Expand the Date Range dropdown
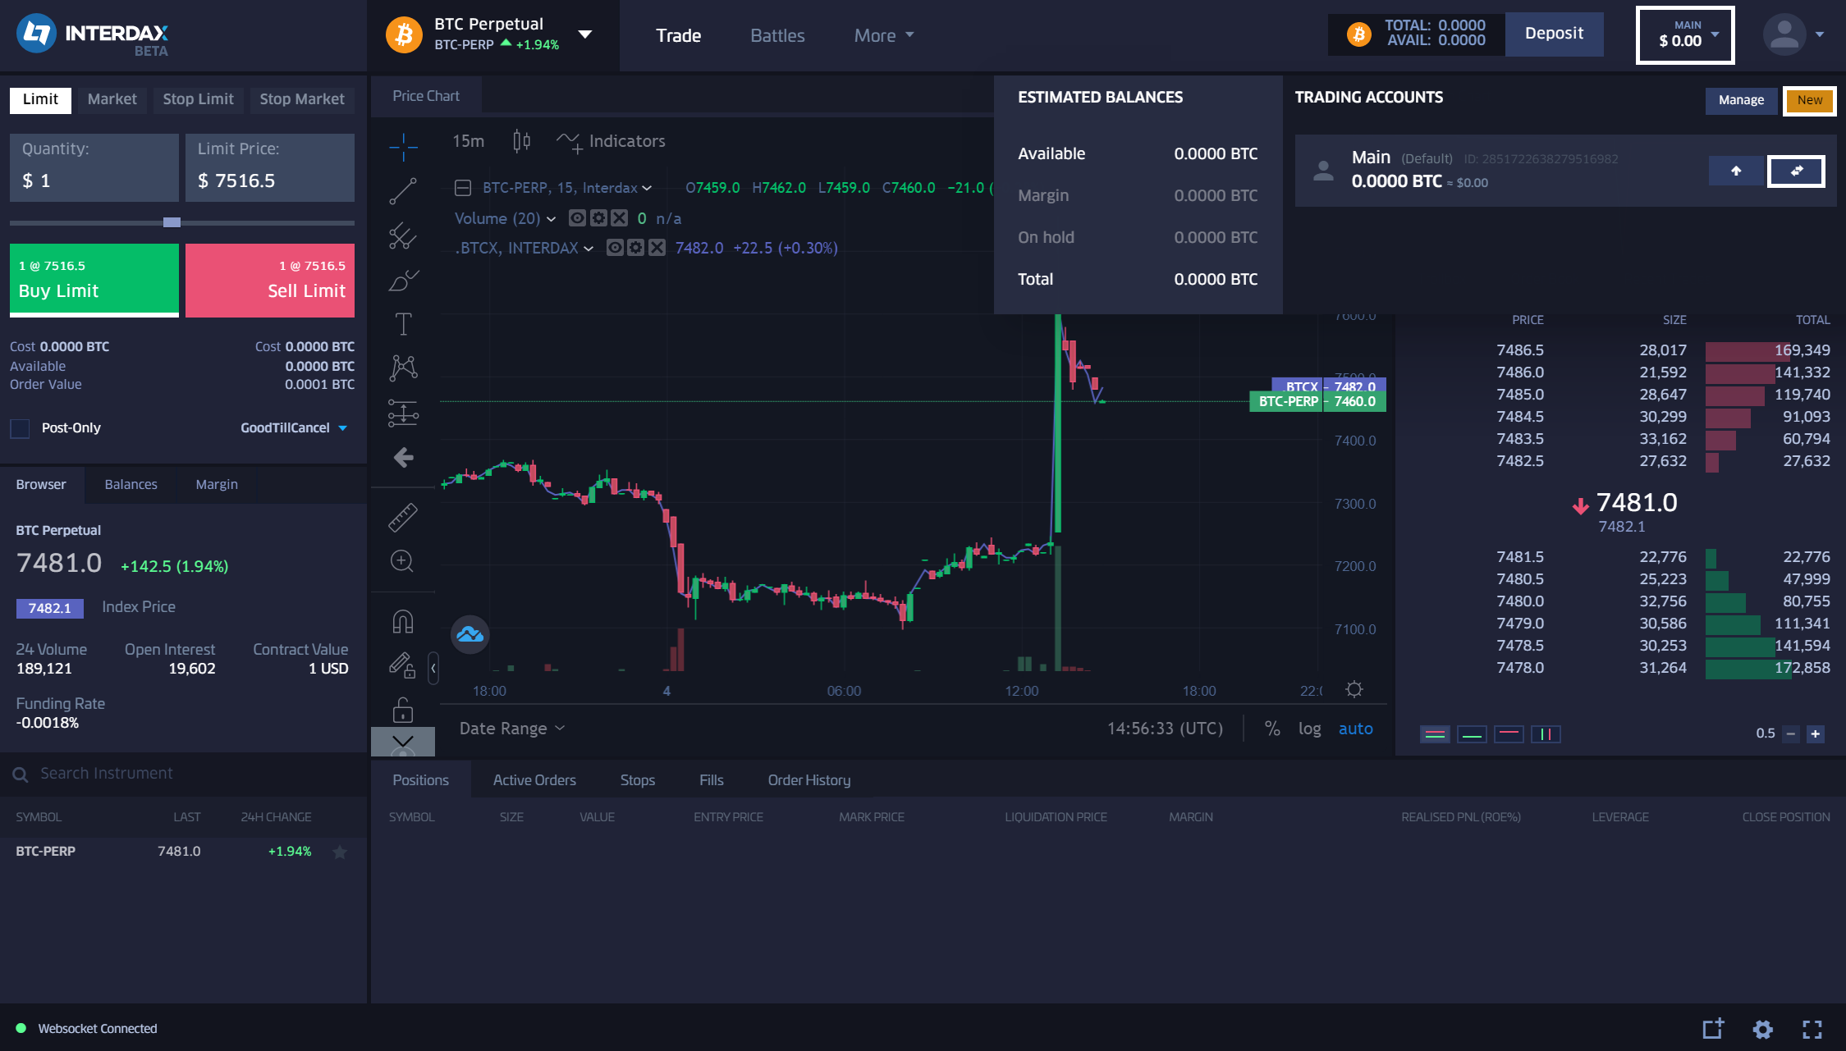This screenshot has width=1846, height=1051. [512, 729]
